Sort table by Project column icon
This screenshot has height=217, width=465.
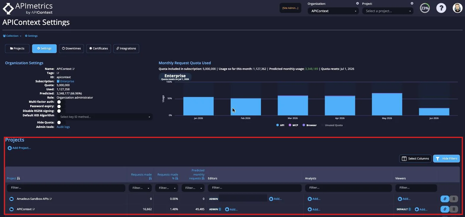18,178
